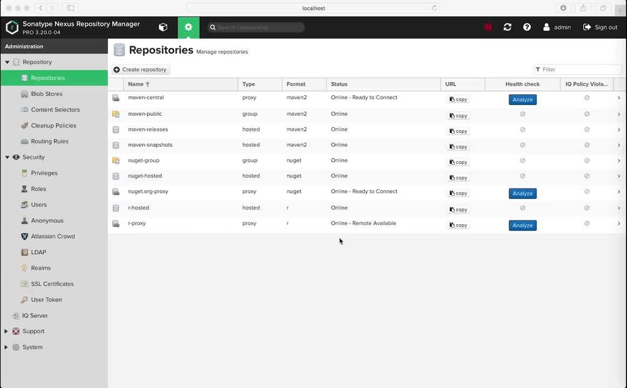This screenshot has height=388, width=627.
Task: Expand the Support tree section
Action: (6, 331)
